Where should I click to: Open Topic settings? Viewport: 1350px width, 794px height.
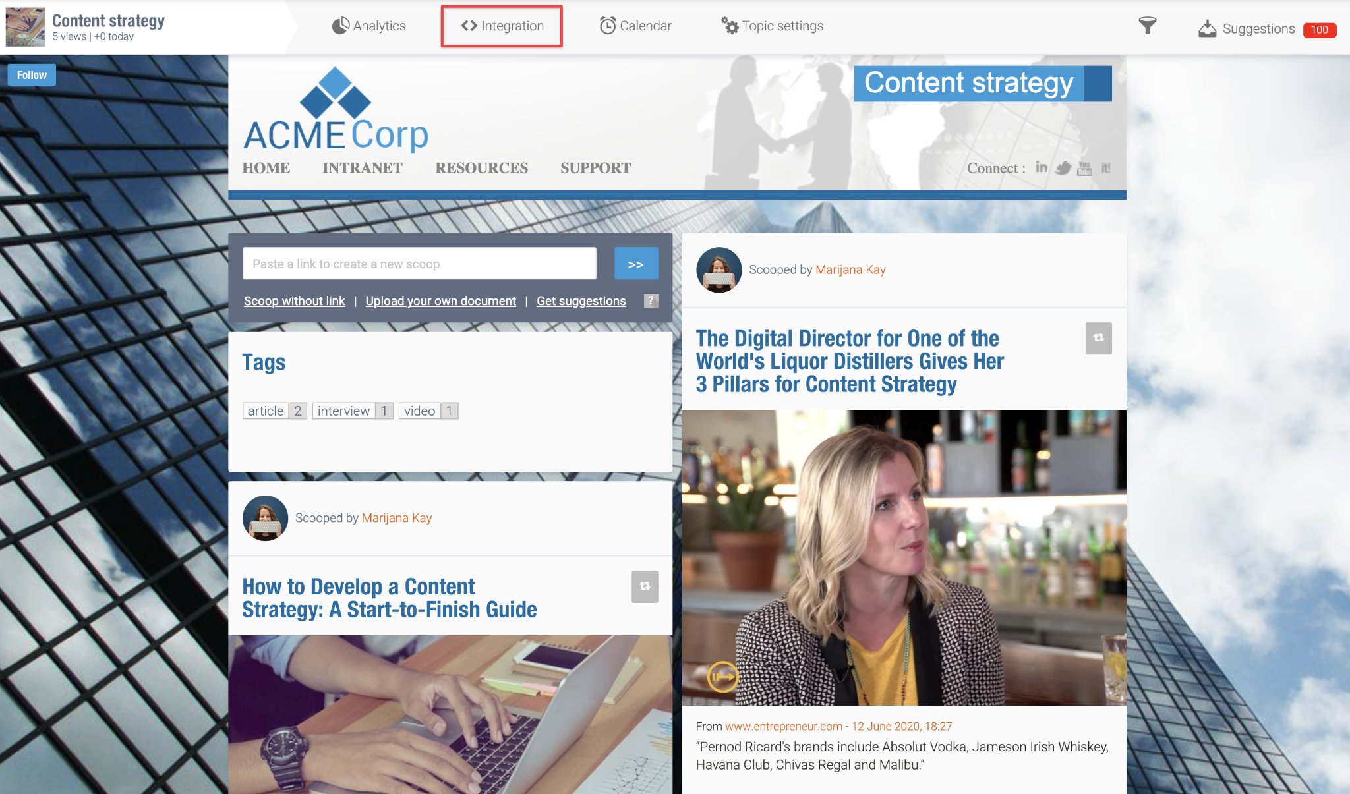tap(773, 26)
